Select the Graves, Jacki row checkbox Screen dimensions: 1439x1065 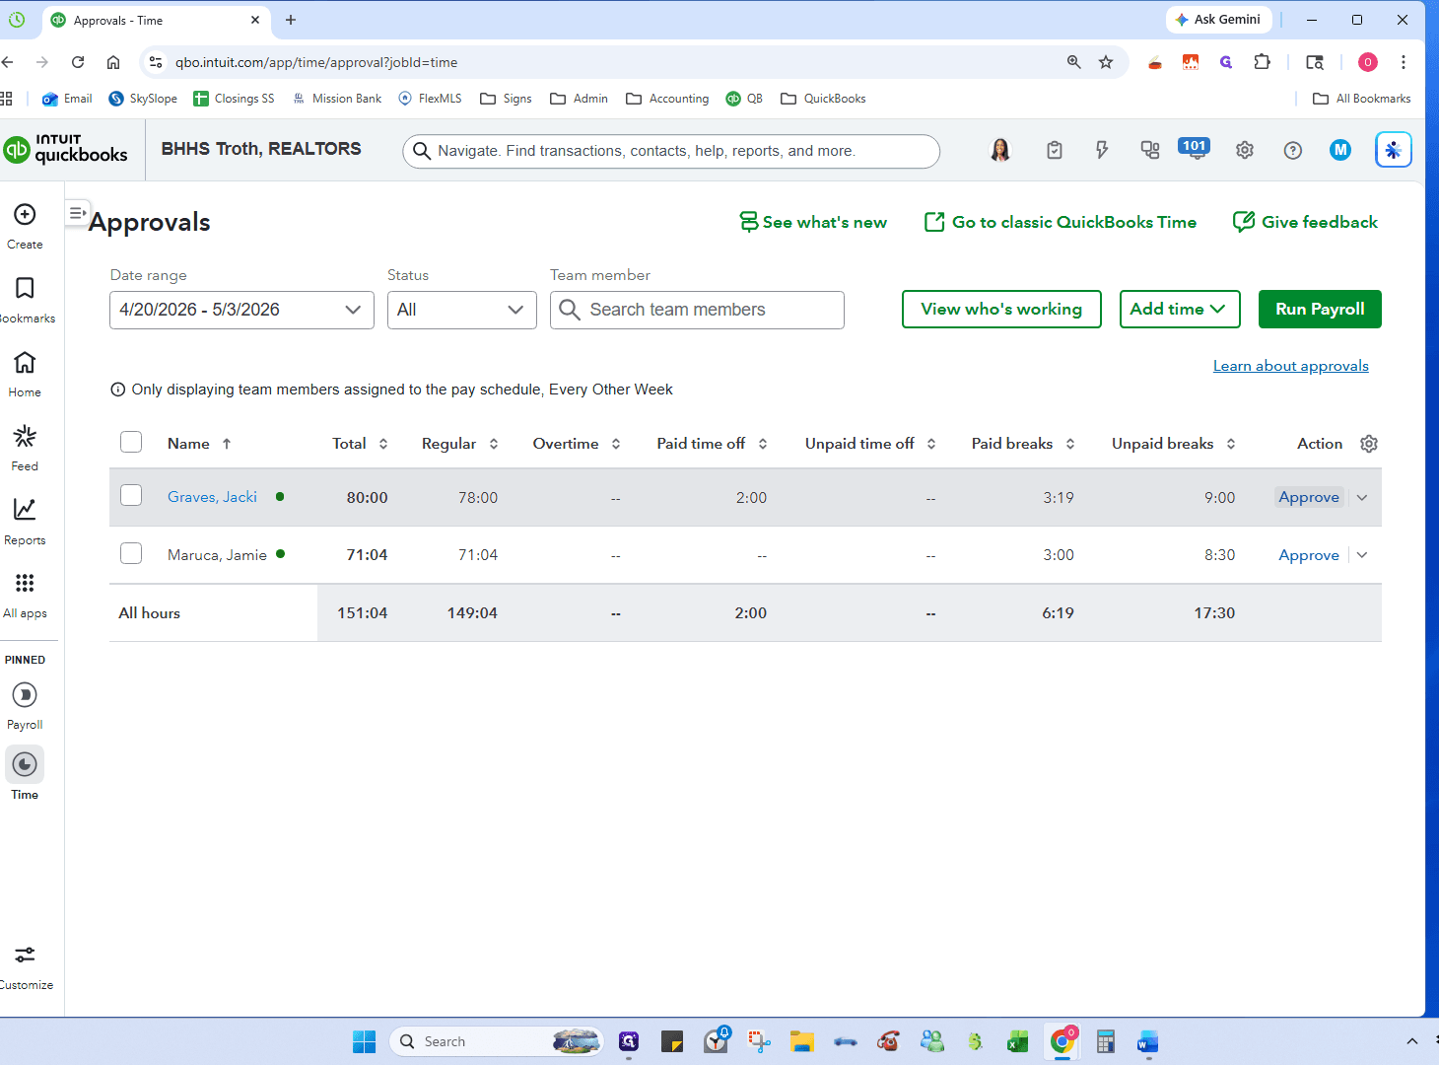pyautogui.click(x=131, y=495)
